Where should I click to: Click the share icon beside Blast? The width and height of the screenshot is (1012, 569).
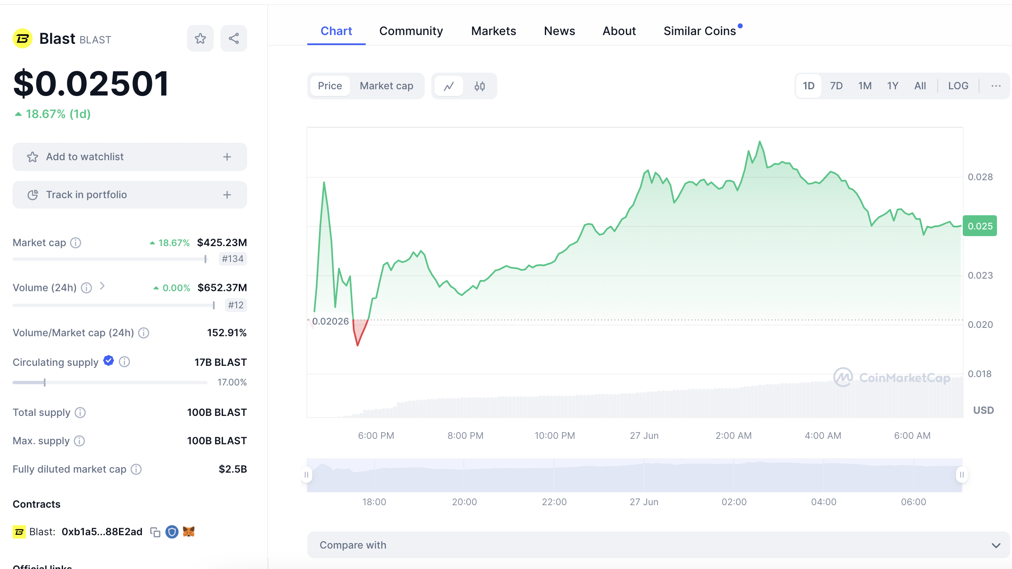coord(234,38)
